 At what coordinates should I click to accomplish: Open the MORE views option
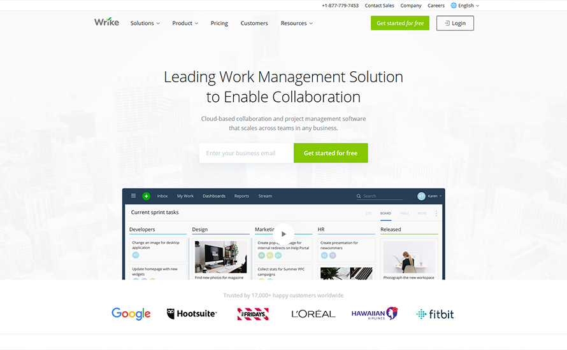422,213
